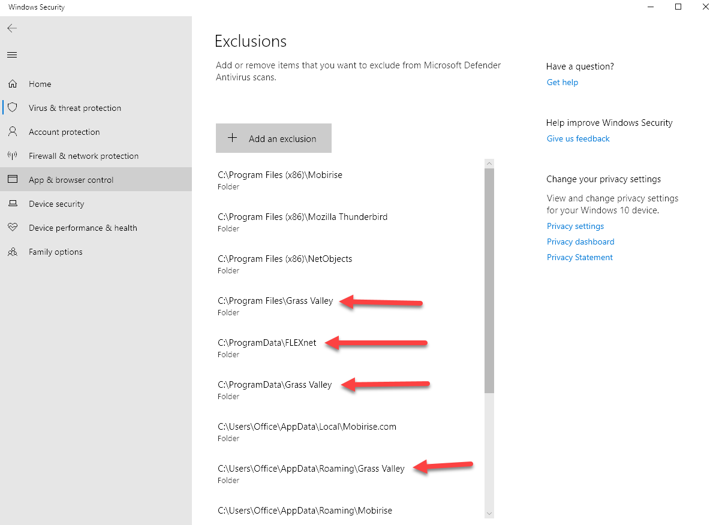
Task: Open the Privacy dashboard link
Action: coord(580,242)
